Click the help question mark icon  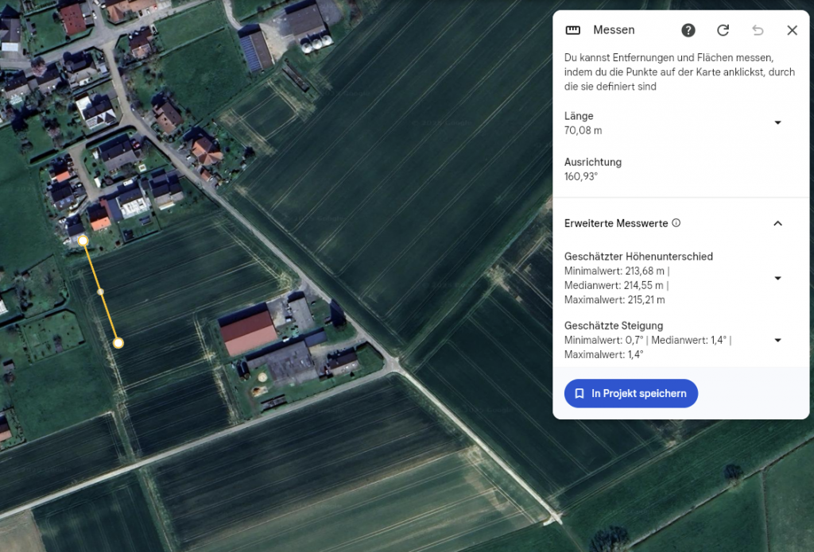click(688, 30)
